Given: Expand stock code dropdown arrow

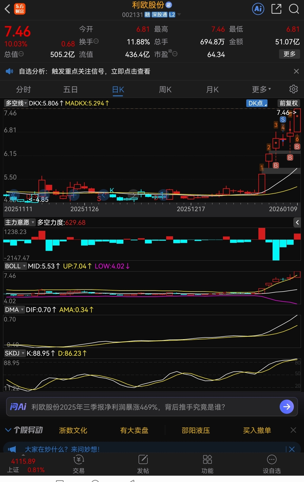Looking at the screenshot, I should pos(179,15).
